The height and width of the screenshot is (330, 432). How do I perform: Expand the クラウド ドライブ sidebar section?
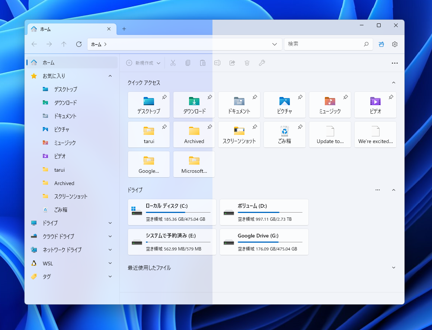110,236
